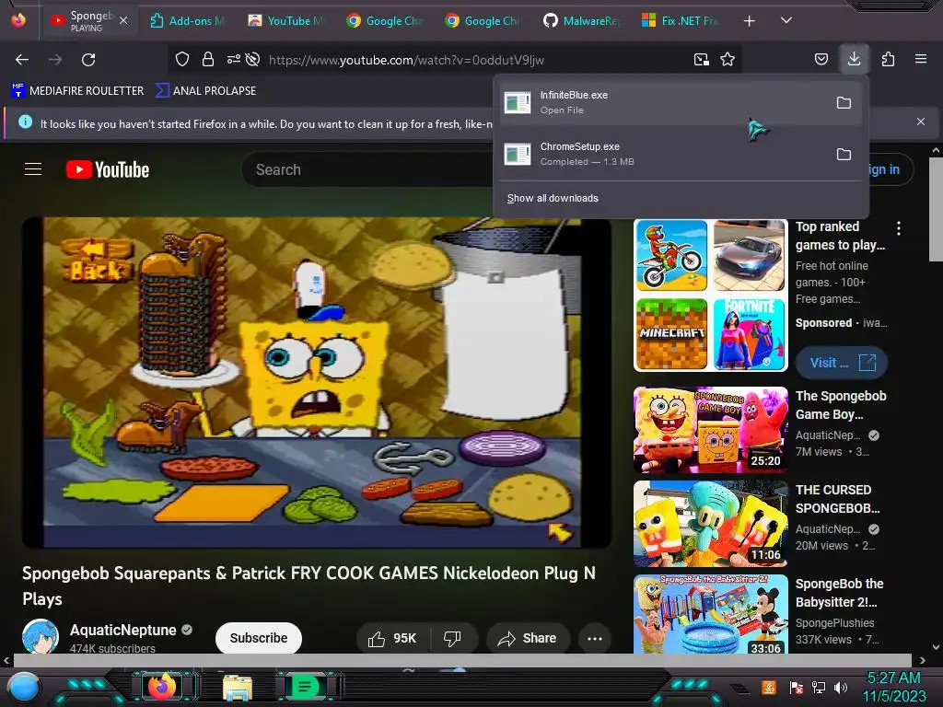Open the volume speaker tray icon

[841, 687]
